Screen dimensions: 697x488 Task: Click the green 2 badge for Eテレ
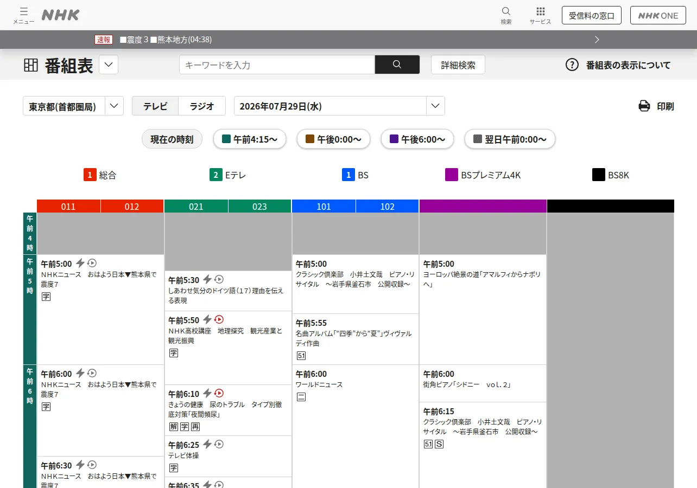[216, 175]
